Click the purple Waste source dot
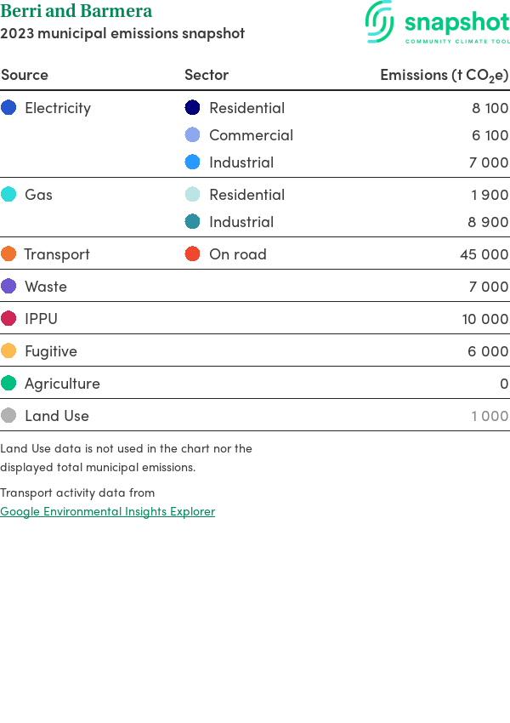This screenshot has height=723, width=510. [8, 287]
